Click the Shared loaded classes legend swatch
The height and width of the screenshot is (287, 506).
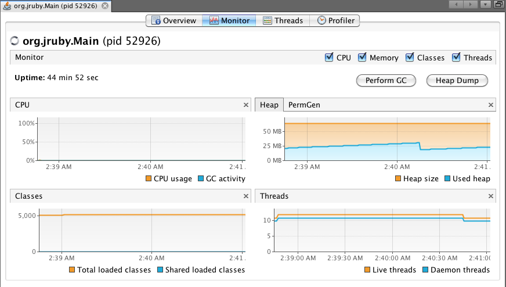[160, 270]
